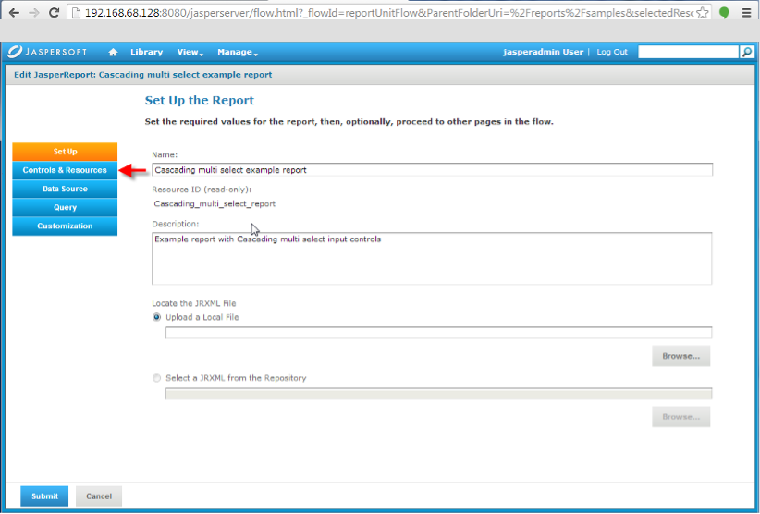Select JRXML from the Repository radio

[x=156, y=378]
